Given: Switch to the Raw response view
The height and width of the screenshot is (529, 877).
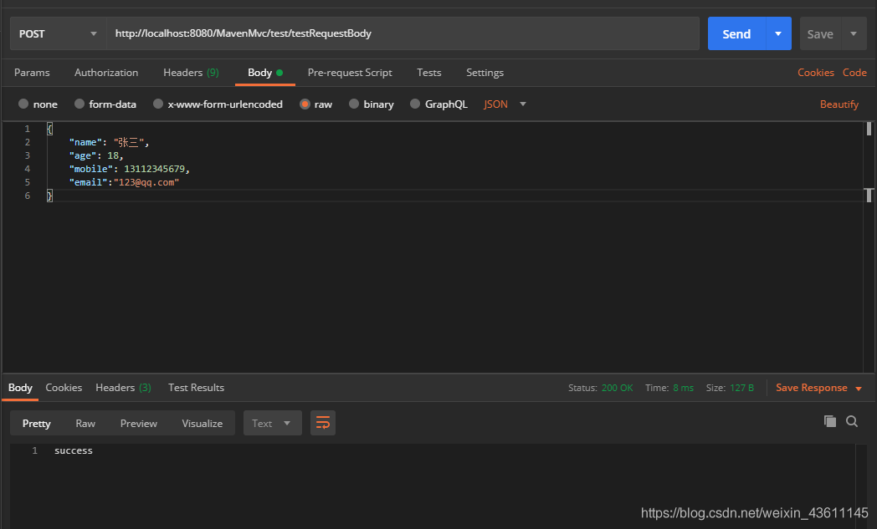Looking at the screenshot, I should pos(85,423).
